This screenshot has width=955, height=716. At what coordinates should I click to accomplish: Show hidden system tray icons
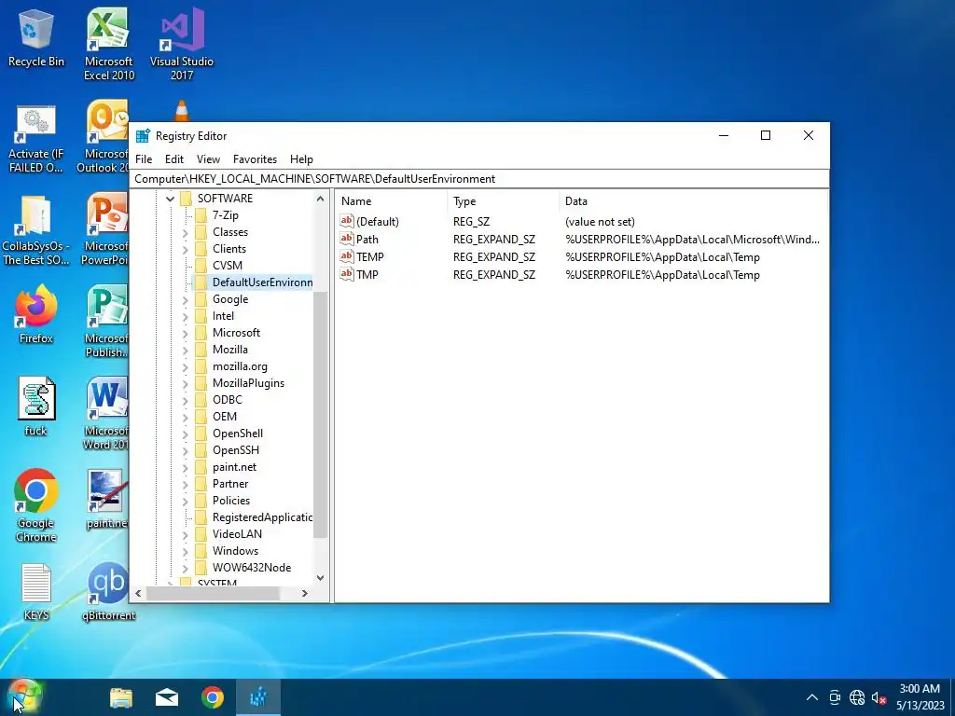[x=812, y=697]
